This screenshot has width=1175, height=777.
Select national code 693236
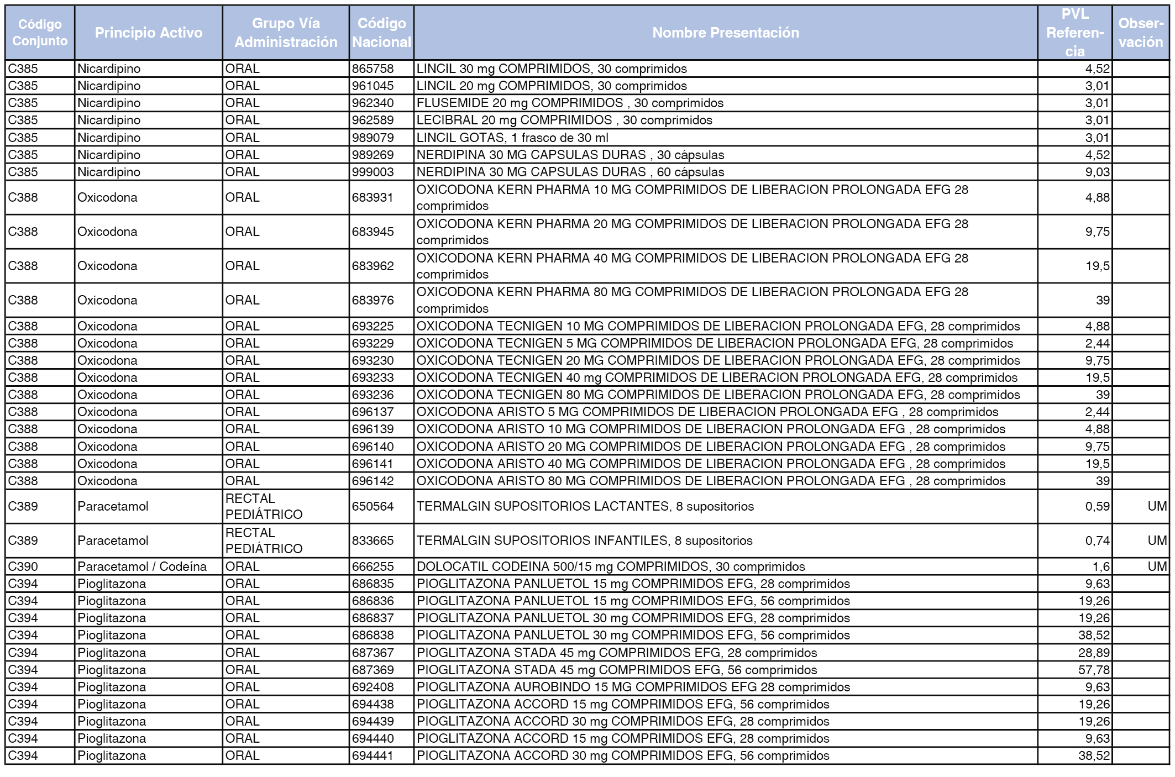(x=381, y=395)
